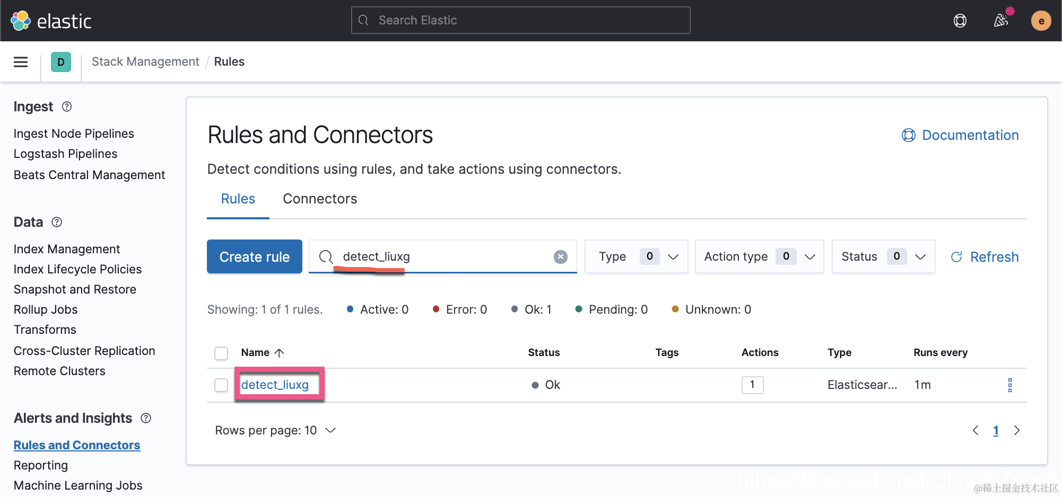
Task: Open Reporting in sidebar
Action: click(x=41, y=465)
